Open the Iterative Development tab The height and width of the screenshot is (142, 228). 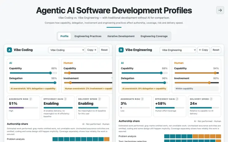pos(121,36)
